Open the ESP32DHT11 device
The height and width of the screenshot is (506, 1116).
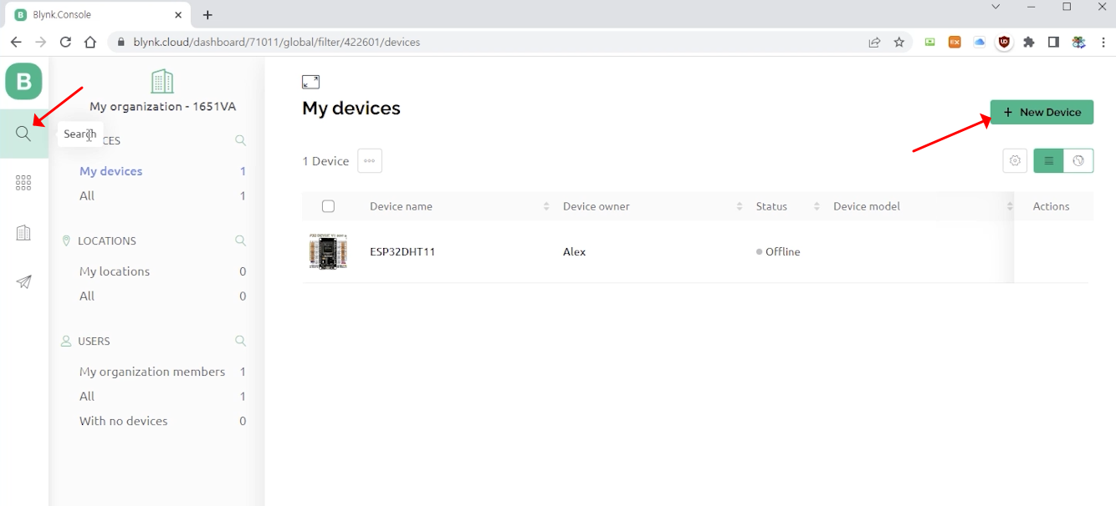click(402, 251)
